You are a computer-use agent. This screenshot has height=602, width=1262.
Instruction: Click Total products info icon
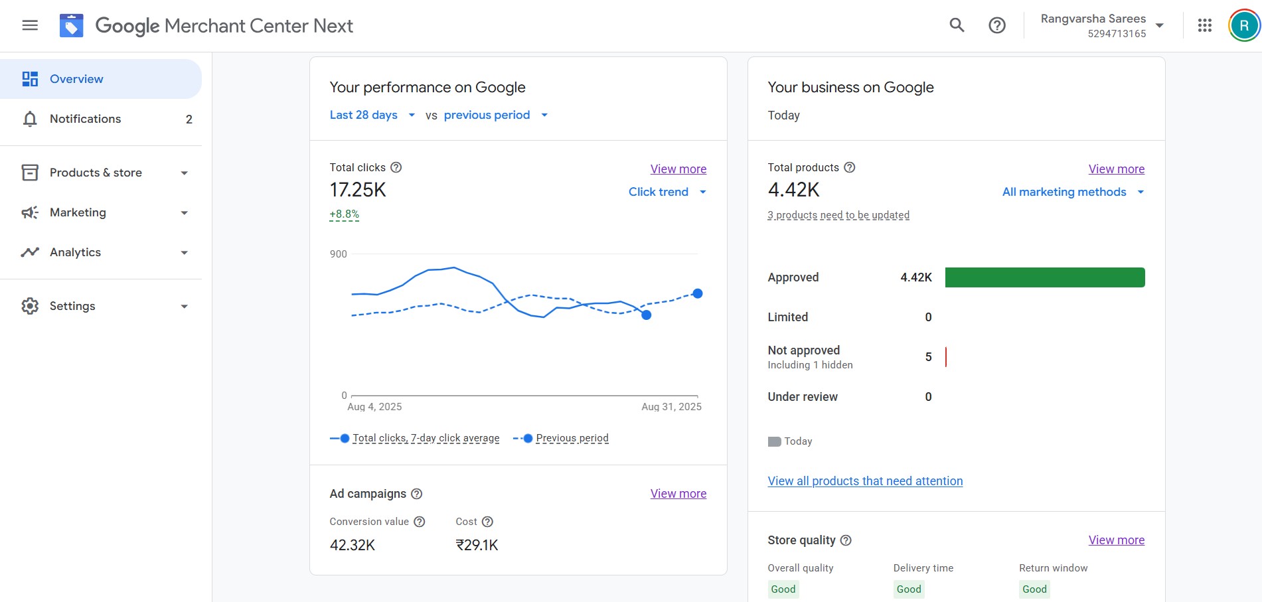(849, 167)
